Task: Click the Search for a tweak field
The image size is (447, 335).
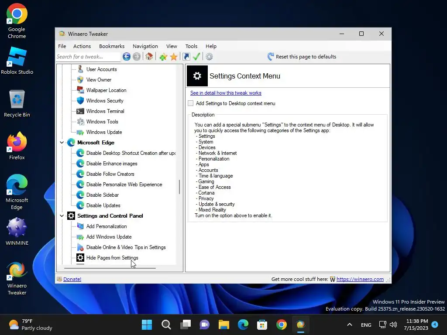Action: point(88,57)
